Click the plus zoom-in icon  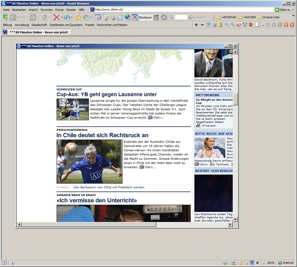point(196,25)
